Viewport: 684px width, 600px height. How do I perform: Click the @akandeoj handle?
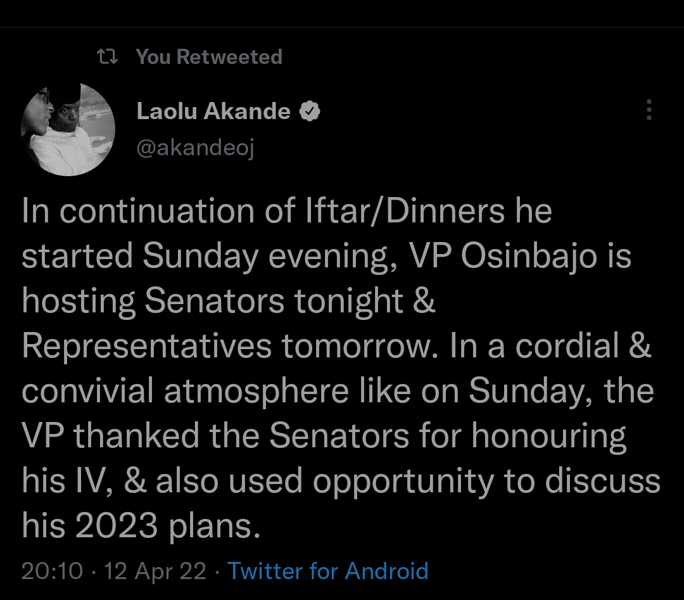pyautogui.click(x=195, y=149)
